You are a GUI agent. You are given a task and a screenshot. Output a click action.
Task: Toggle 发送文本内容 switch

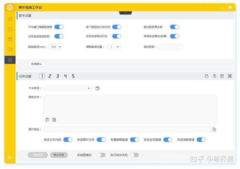[x=68, y=140]
